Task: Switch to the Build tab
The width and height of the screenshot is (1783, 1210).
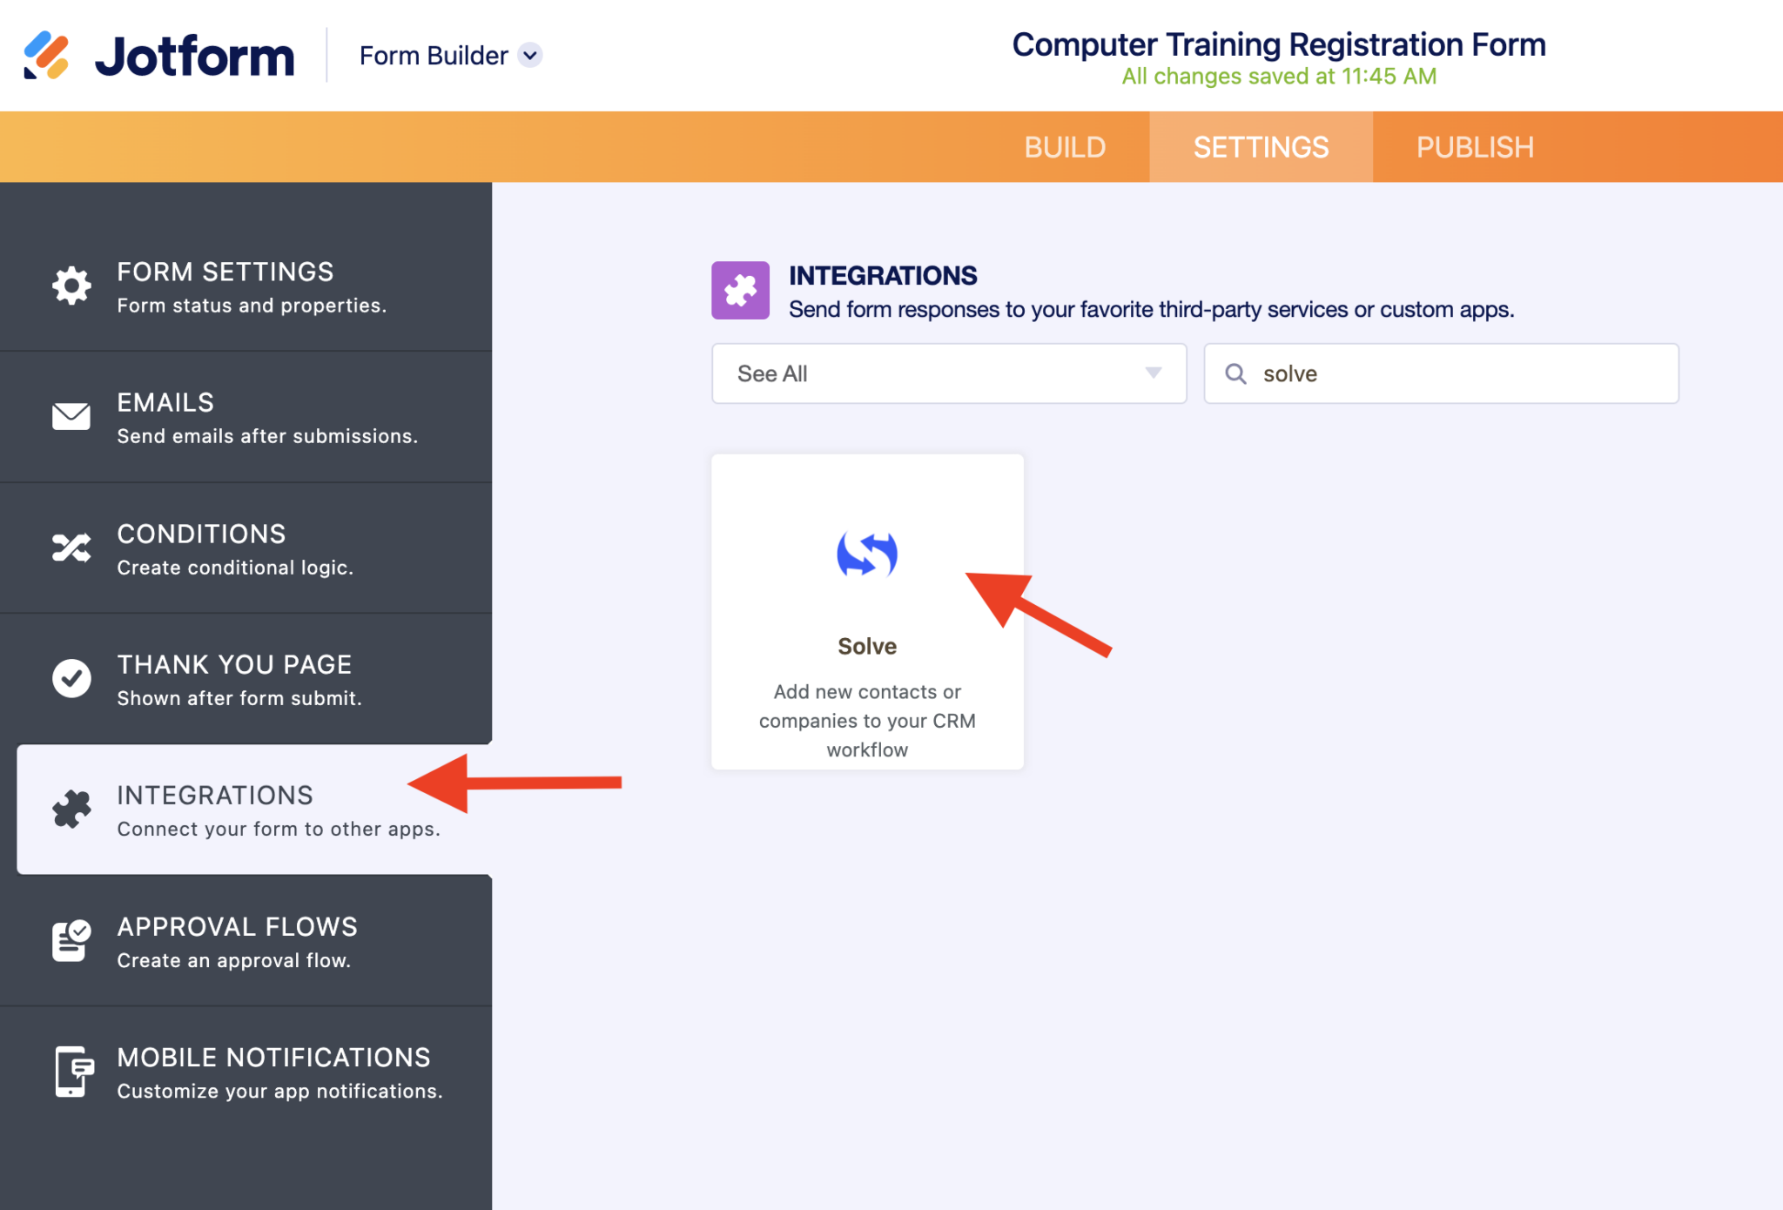Action: (1065, 145)
